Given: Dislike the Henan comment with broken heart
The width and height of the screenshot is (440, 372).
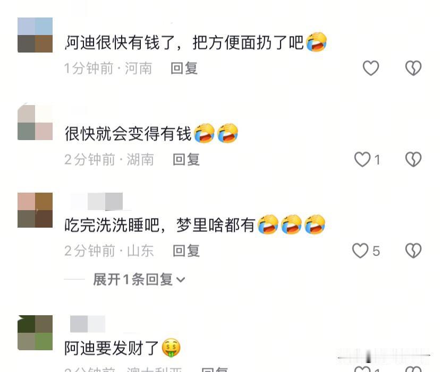Looking at the screenshot, I should tap(413, 68).
